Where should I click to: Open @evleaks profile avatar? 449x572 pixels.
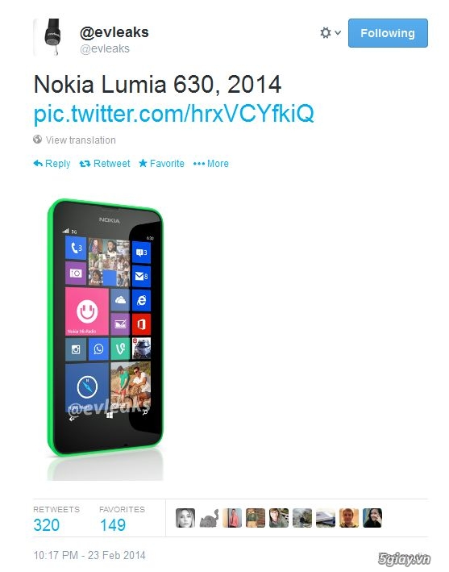point(52,37)
